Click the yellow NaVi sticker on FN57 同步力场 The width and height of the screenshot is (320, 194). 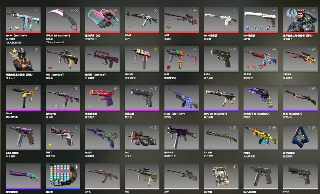pyautogui.click(x=50, y=145)
